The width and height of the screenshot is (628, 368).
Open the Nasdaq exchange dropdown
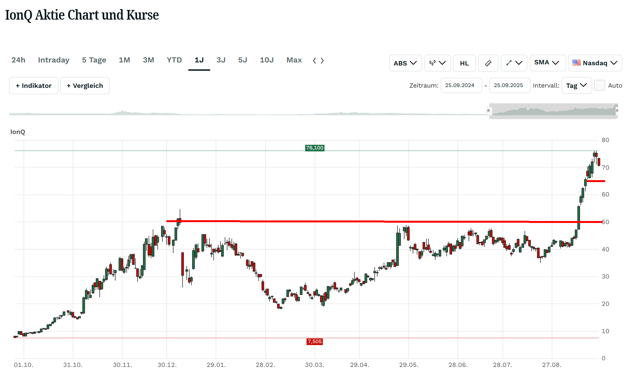595,63
